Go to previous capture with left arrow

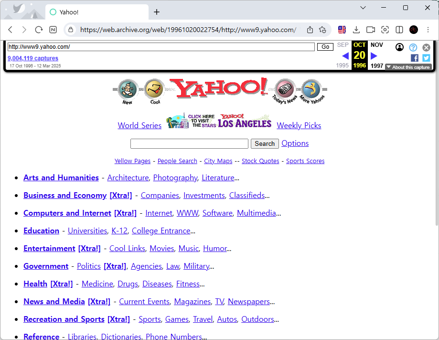(345, 56)
